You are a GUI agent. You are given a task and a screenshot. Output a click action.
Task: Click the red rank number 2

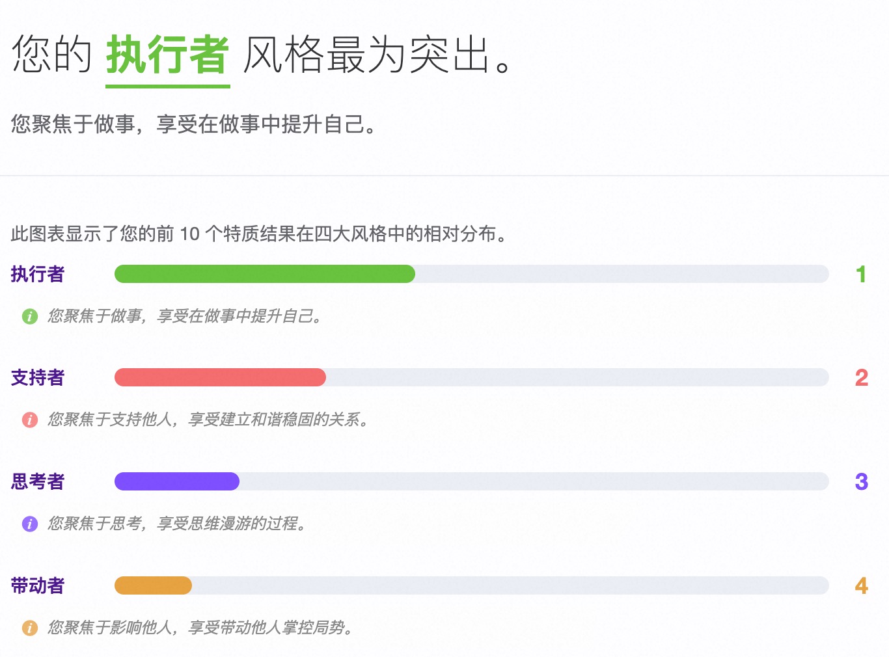pyautogui.click(x=861, y=378)
